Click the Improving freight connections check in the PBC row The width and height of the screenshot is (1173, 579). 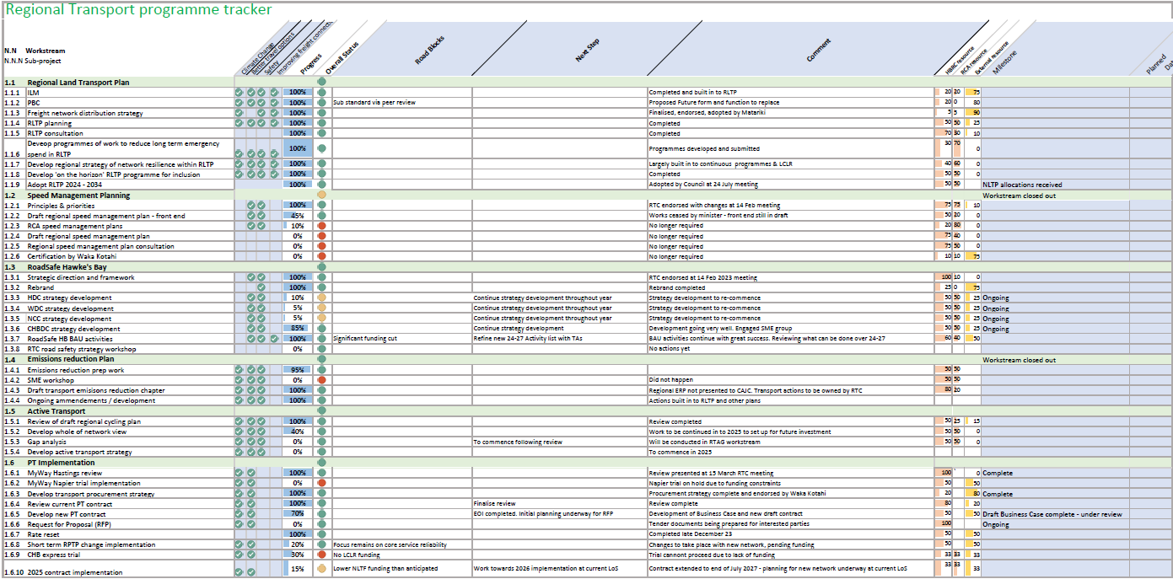(x=273, y=102)
